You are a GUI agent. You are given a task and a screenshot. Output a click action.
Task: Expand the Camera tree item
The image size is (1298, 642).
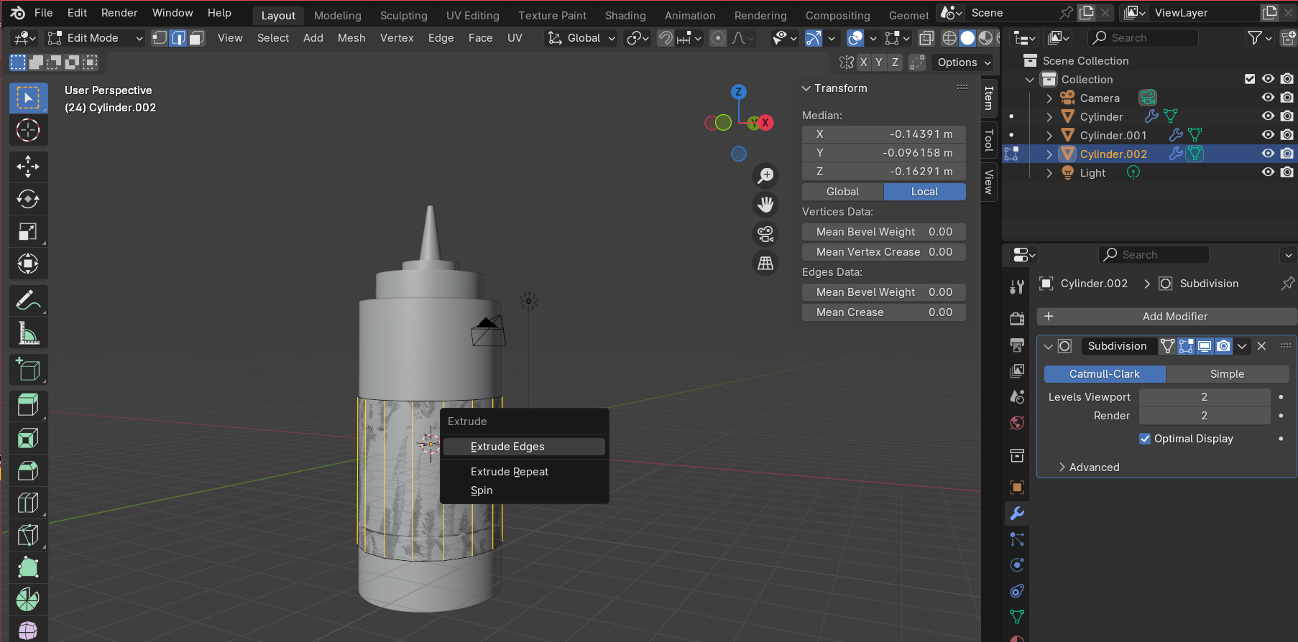[1049, 98]
